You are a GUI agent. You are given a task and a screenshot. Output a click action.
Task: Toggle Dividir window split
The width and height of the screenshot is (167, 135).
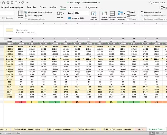(131, 12)
